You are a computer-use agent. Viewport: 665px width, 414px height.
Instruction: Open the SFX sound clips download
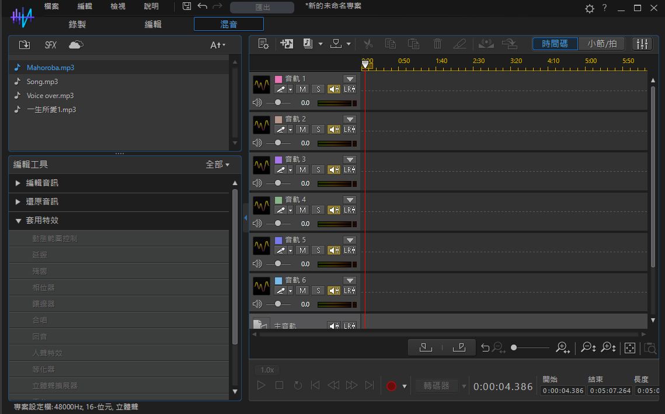click(50, 45)
